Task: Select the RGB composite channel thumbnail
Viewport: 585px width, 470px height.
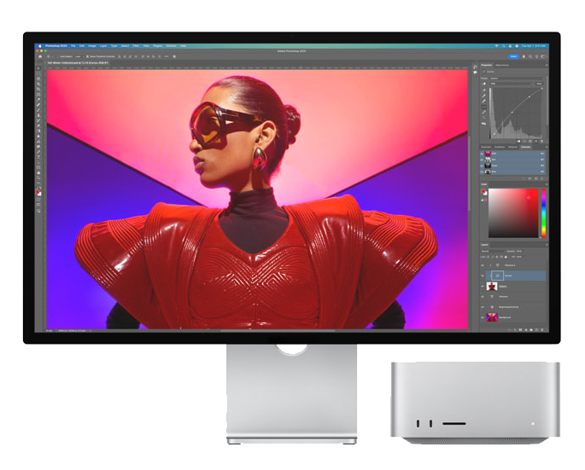Action: (488, 154)
